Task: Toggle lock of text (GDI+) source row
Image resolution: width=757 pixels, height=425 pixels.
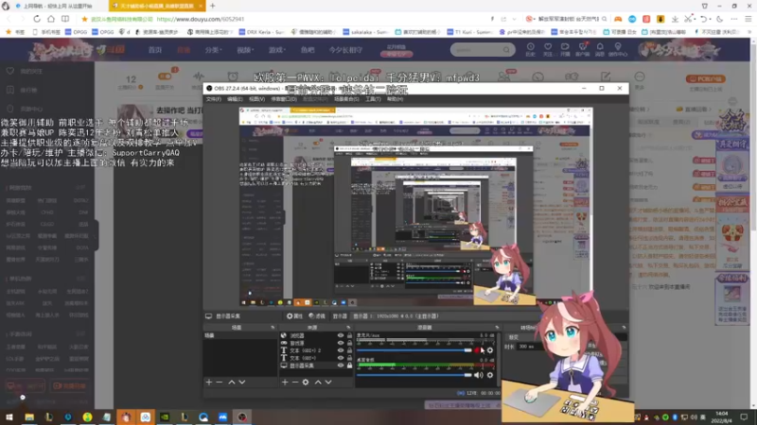Action: click(349, 358)
